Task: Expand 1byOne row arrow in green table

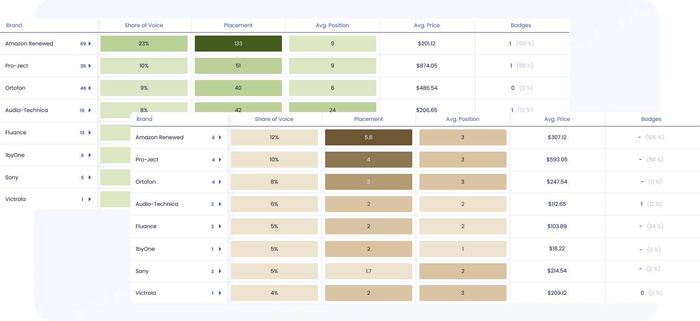Action: 90,155
